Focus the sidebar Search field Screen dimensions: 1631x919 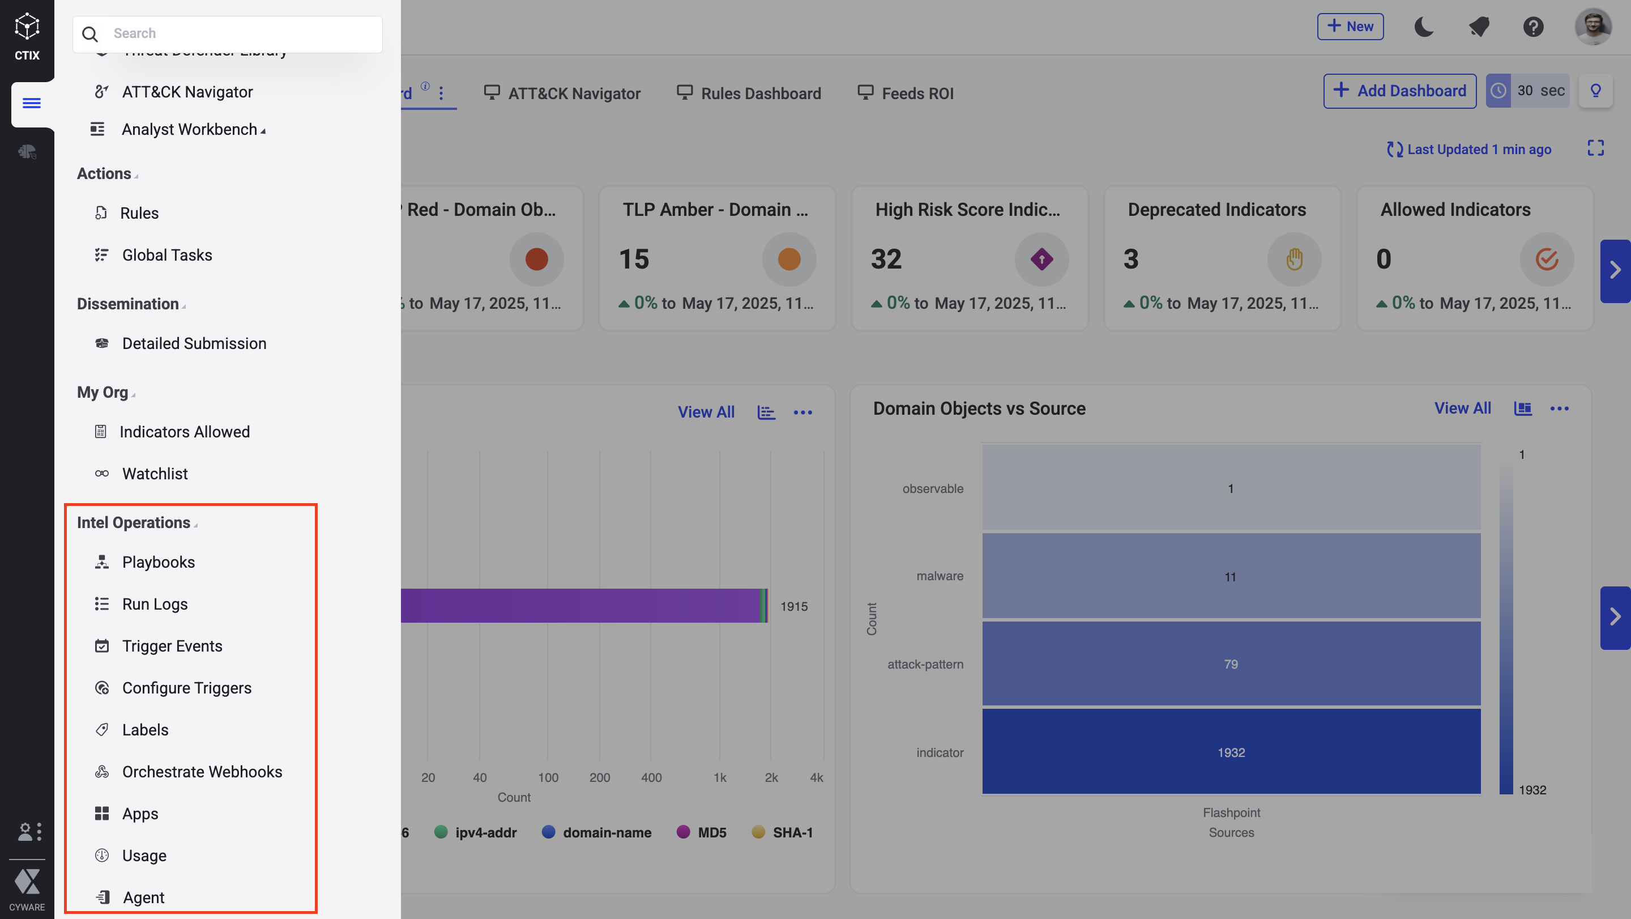pyautogui.click(x=241, y=33)
